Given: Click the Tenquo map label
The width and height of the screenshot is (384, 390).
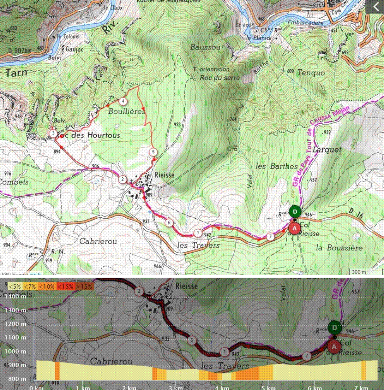Looking at the screenshot, I should point(311,73).
